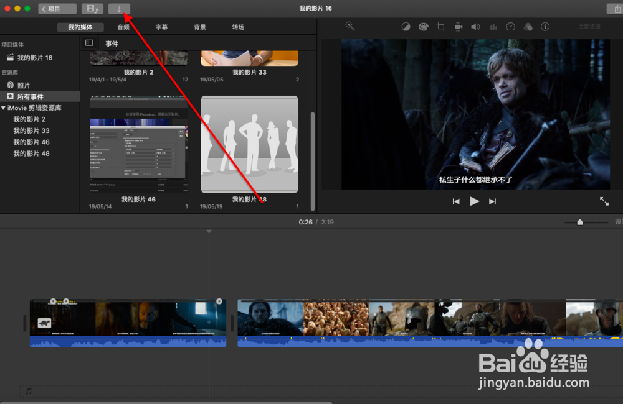The height and width of the screenshot is (404, 623).
Task: Click the playhead marker on timeline
Action: [209, 232]
